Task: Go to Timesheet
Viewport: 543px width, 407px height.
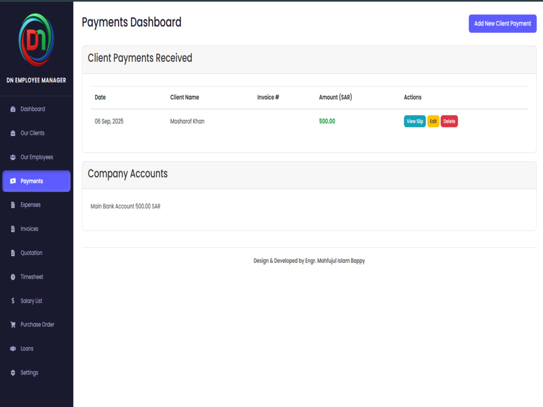Action: tap(36, 277)
